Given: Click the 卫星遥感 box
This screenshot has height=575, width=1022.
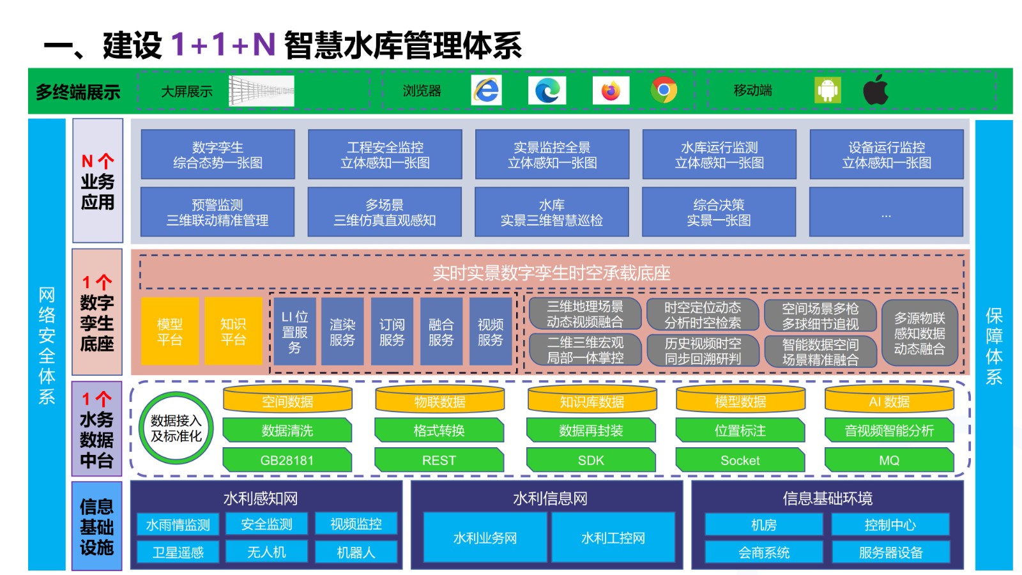Looking at the screenshot, I should (178, 552).
